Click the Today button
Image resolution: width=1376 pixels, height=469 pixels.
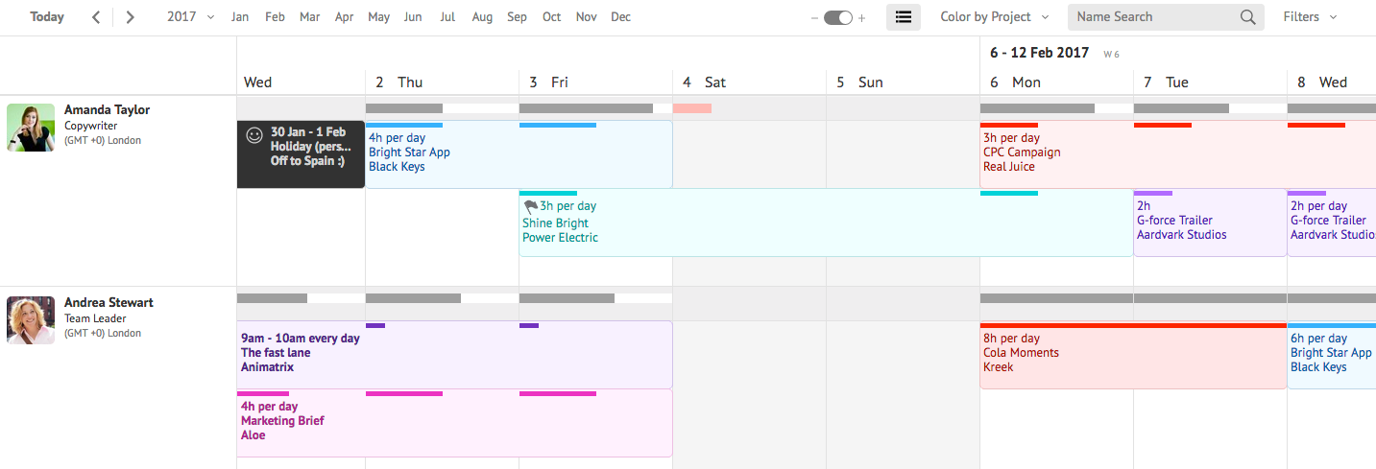47,17
